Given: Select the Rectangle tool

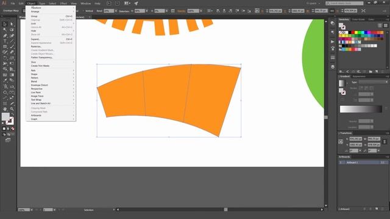Looking at the screenshot, I should pos(4,47).
